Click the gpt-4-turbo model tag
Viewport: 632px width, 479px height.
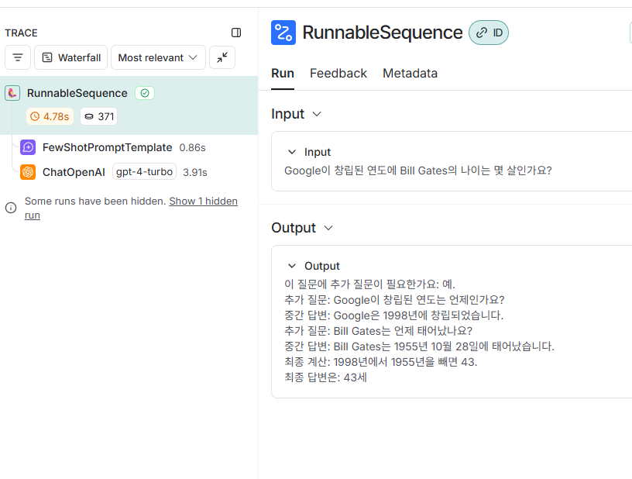tap(144, 172)
